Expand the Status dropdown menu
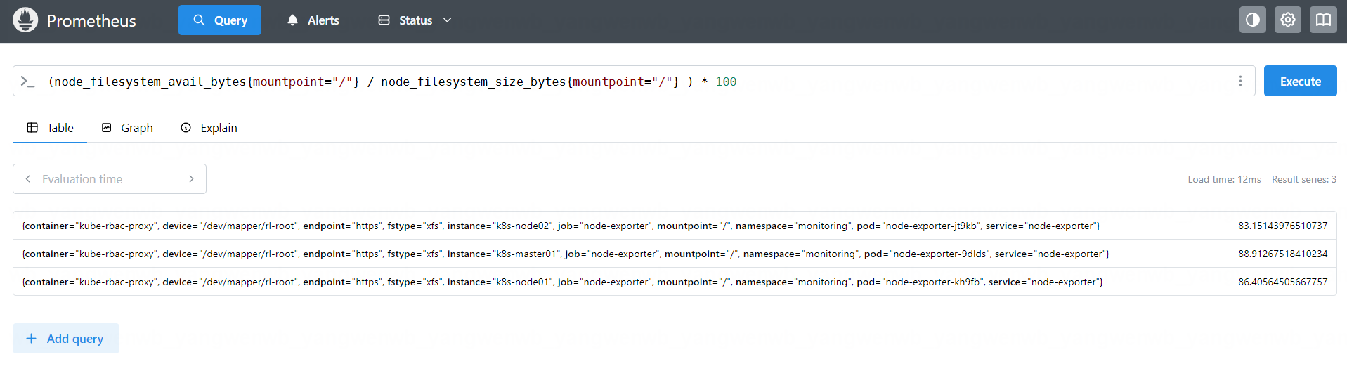Image resolution: width=1347 pixels, height=390 pixels. pos(415,20)
